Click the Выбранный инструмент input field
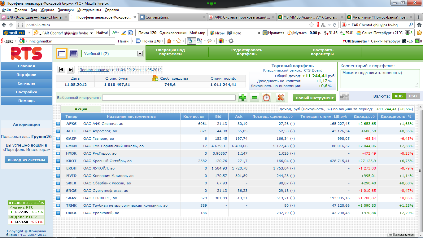The image size is (423, 238). (x=169, y=98)
